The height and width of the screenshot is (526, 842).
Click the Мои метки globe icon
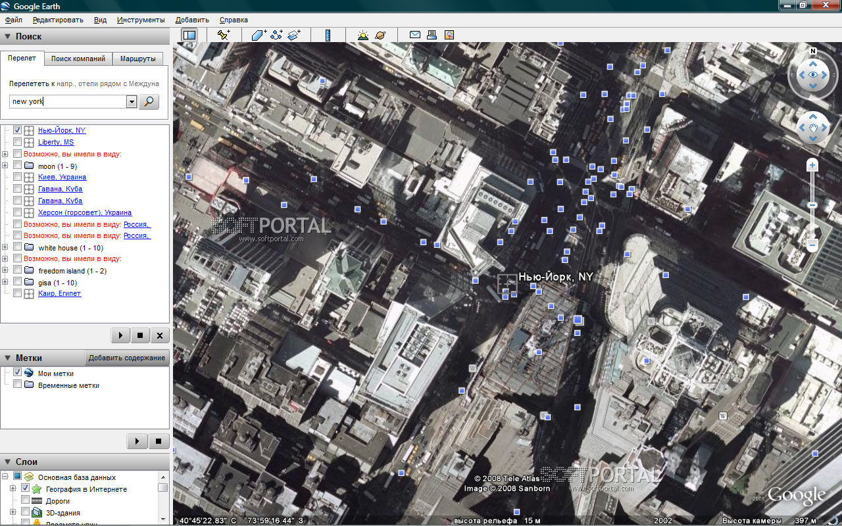pyautogui.click(x=29, y=373)
